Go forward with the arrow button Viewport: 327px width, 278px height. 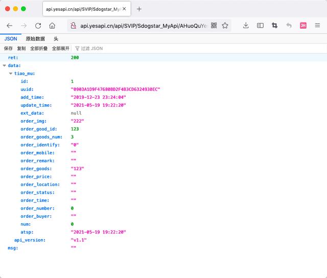point(24,26)
